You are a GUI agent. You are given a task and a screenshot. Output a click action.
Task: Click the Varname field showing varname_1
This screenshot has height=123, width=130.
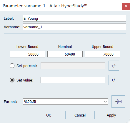[74, 27]
